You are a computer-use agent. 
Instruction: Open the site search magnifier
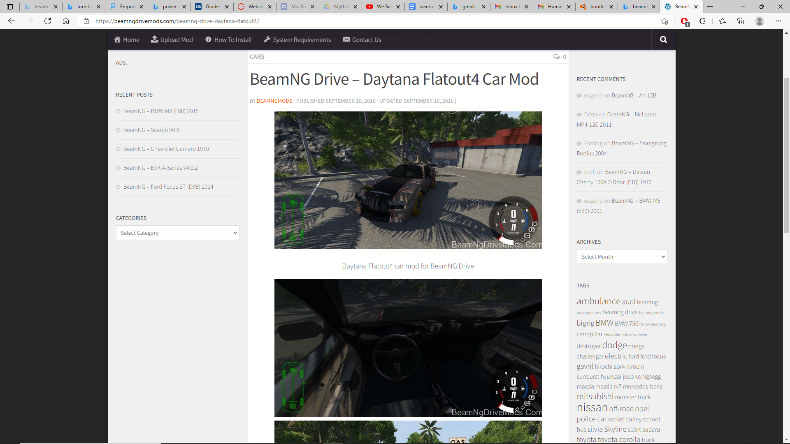(663, 39)
